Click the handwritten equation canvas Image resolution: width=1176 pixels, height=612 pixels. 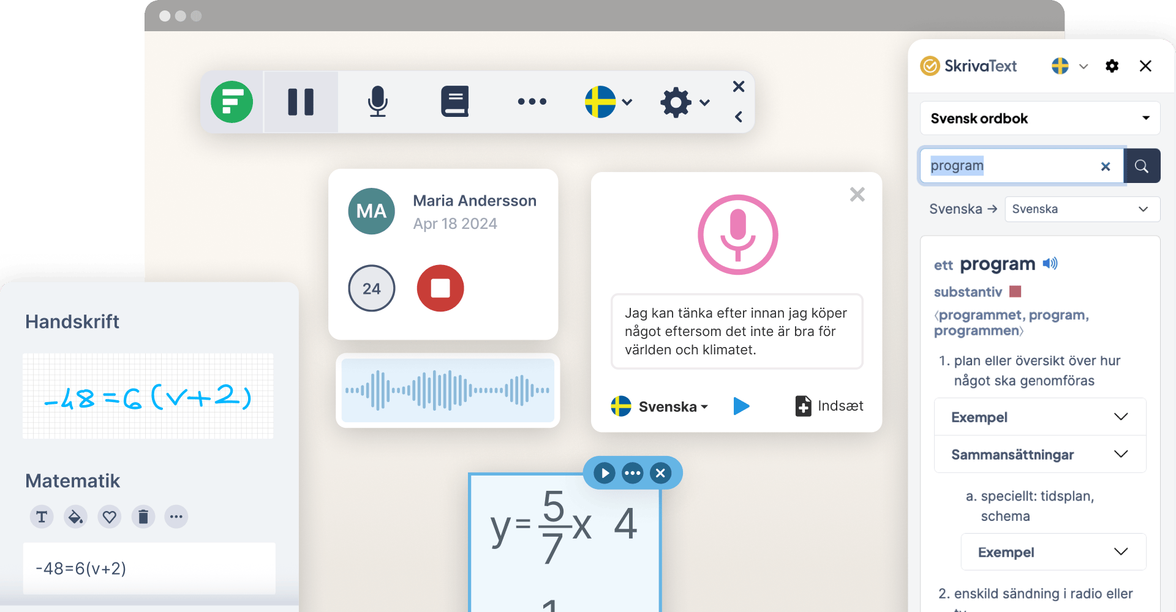148,396
